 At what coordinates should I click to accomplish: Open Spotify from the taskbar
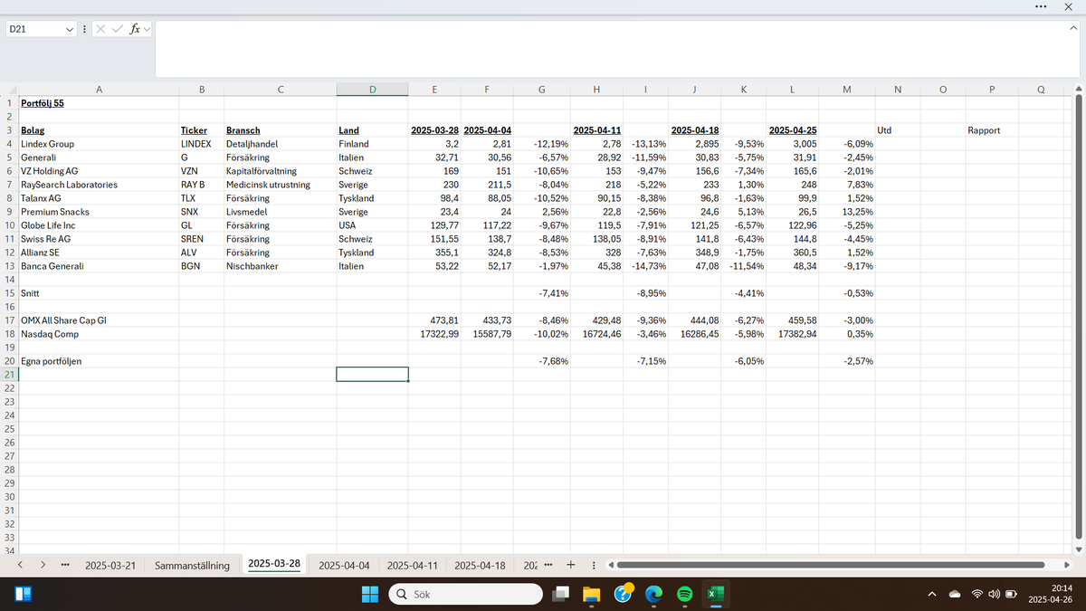(685, 594)
